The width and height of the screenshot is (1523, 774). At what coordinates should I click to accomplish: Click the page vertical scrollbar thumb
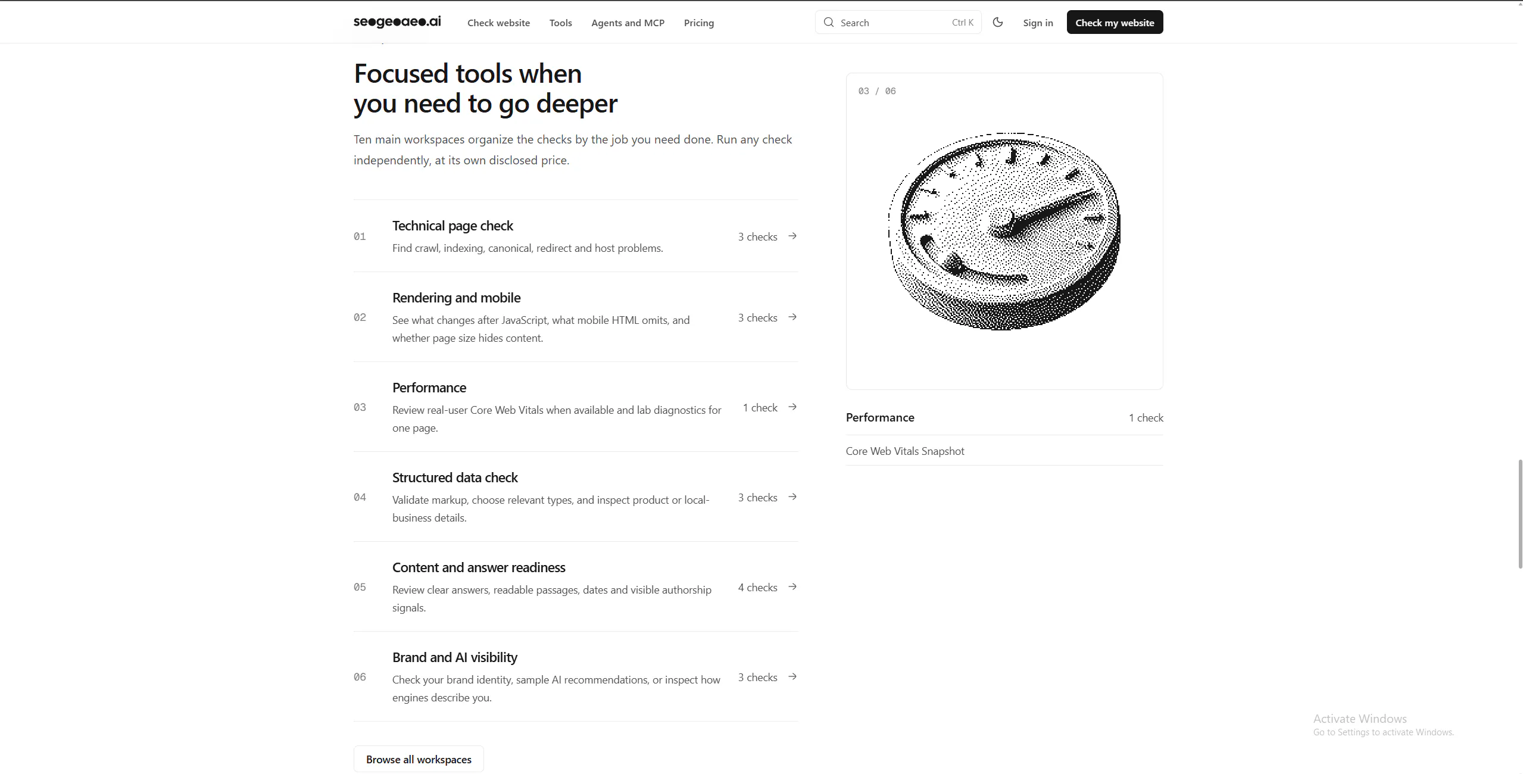click(1520, 514)
